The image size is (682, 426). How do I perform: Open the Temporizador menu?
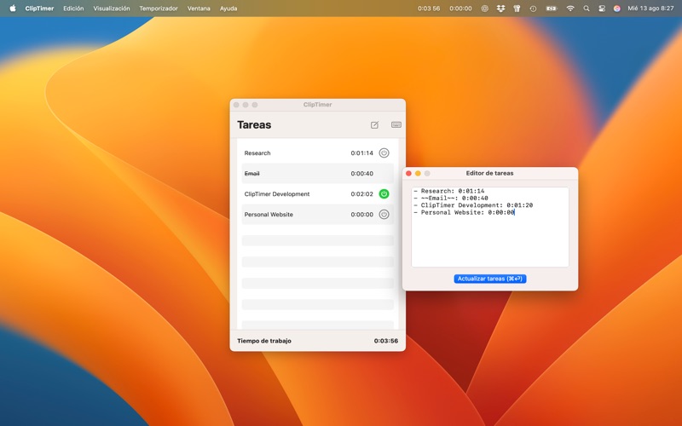point(159,9)
